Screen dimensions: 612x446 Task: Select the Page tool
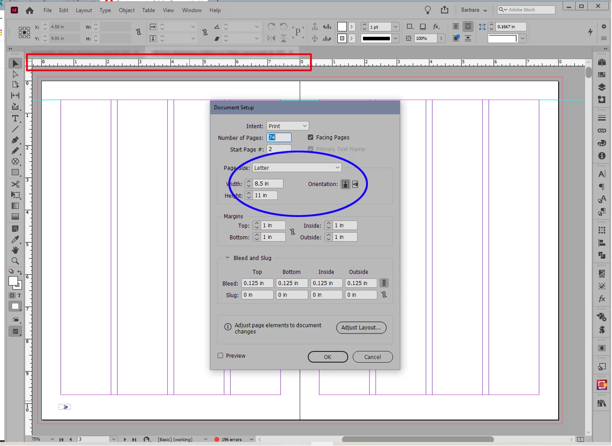[x=15, y=85]
